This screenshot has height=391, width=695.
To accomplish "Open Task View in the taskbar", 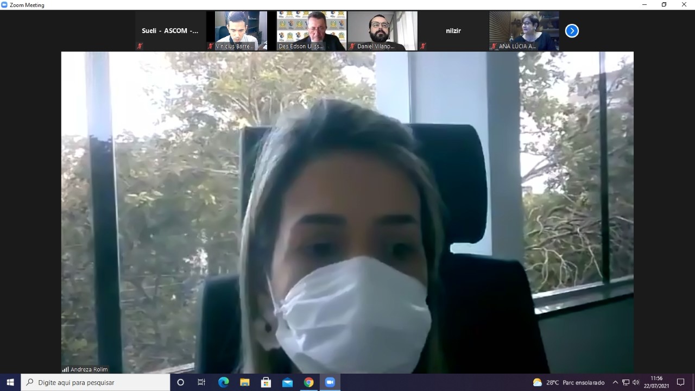I will [201, 382].
